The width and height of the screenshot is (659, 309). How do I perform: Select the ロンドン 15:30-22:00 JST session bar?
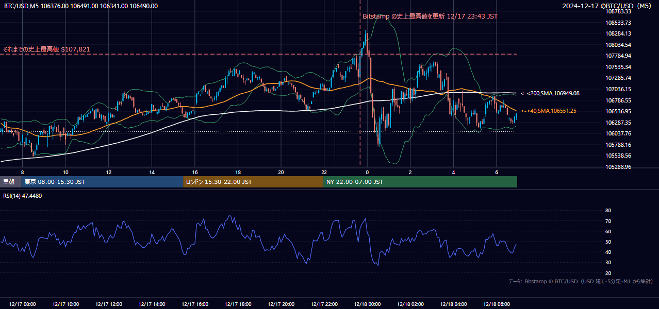(253, 182)
